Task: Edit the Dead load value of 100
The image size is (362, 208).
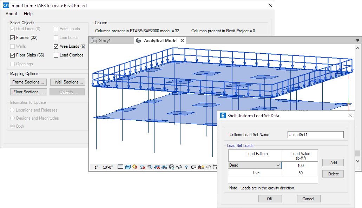Action: click(300, 165)
